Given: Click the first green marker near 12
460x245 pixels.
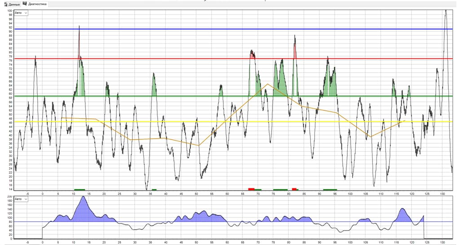Looking at the screenshot, I should tap(80, 190).
